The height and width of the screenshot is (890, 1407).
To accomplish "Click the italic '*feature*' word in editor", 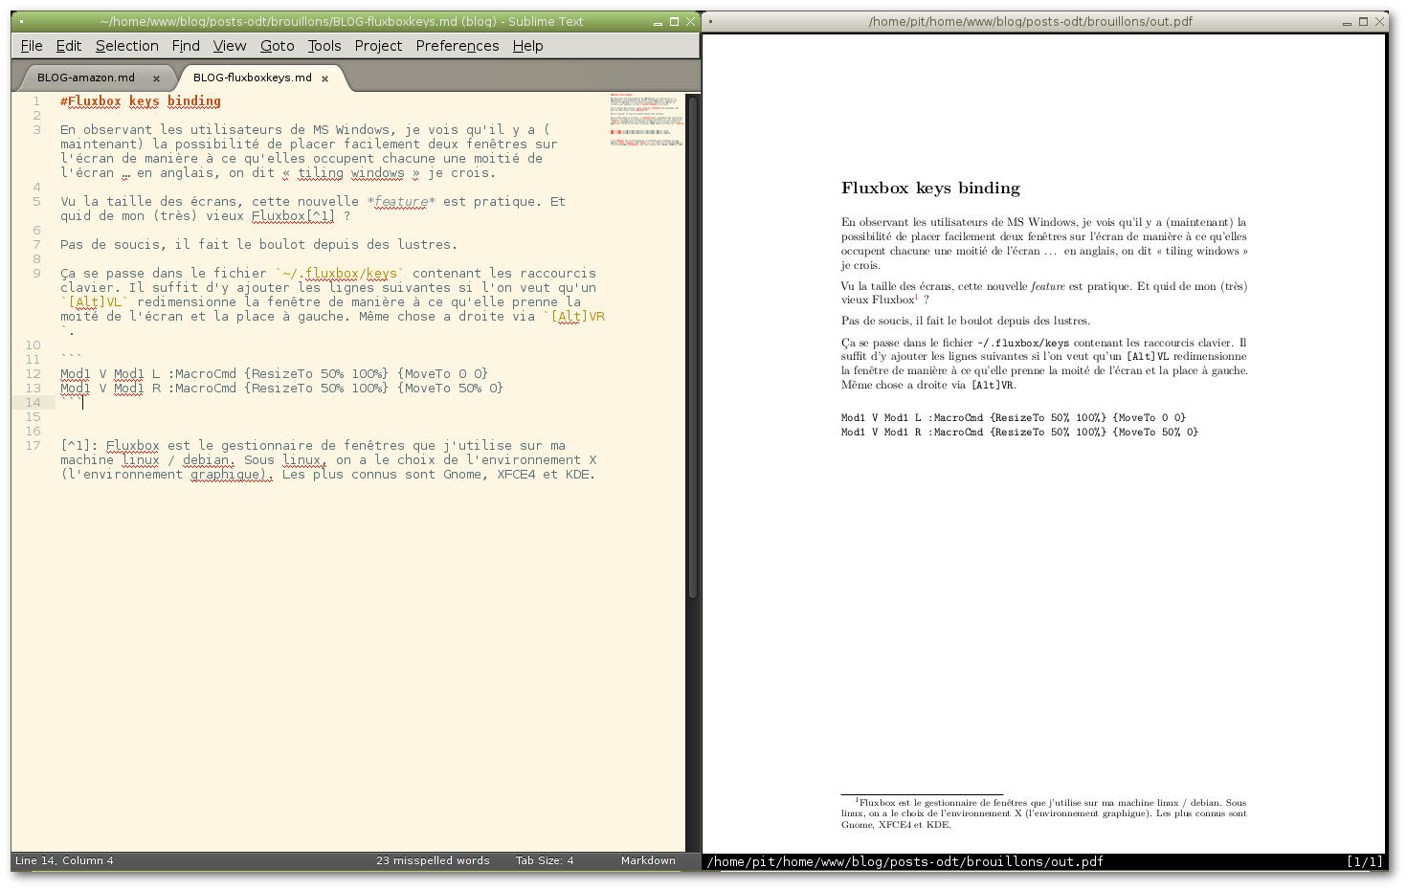I will (401, 201).
